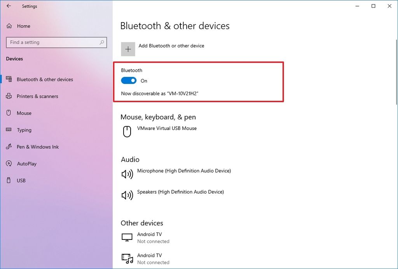Click the Find a setting search box
This screenshot has height=269, width=398.
coord(56,42)
